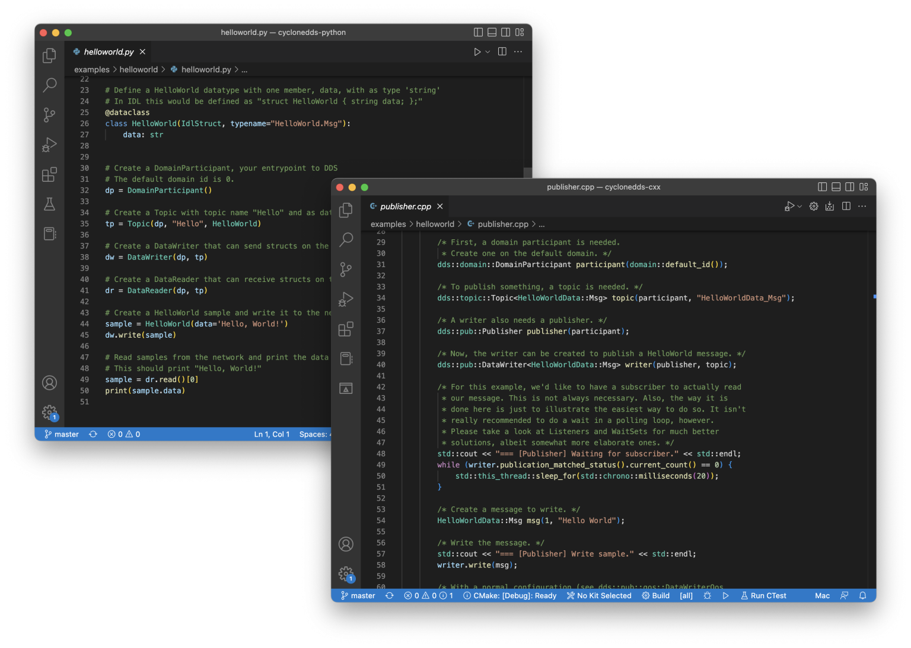Open Source Control in publisher.cpp window
The image size is (911, 648).
pos(346,270)
